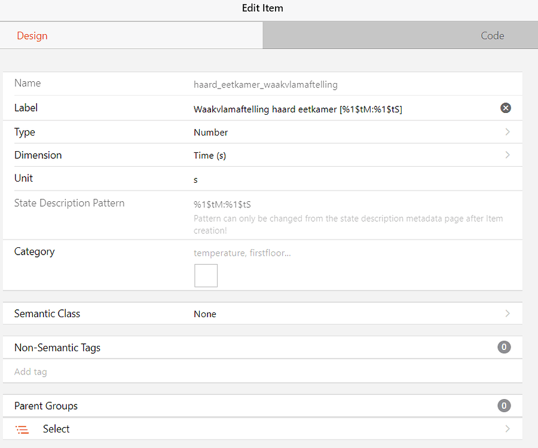This screenshot has height=448, width=538.
Task: Click the Type row chevron icon
Action: (508, 132)
